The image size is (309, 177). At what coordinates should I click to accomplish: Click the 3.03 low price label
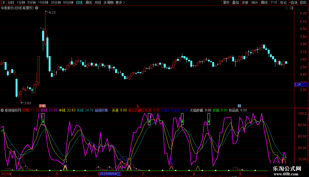[28, 103]
